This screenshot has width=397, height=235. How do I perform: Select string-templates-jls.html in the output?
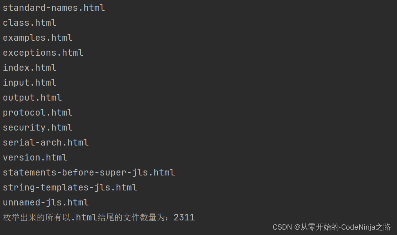coord(70,188)
